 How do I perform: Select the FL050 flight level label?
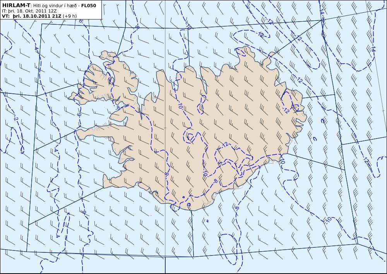tap(89, 5)
